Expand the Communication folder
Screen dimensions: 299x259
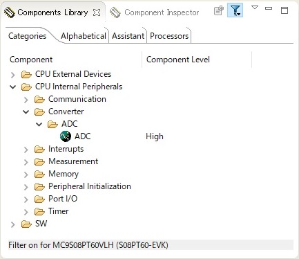point(26,100)
